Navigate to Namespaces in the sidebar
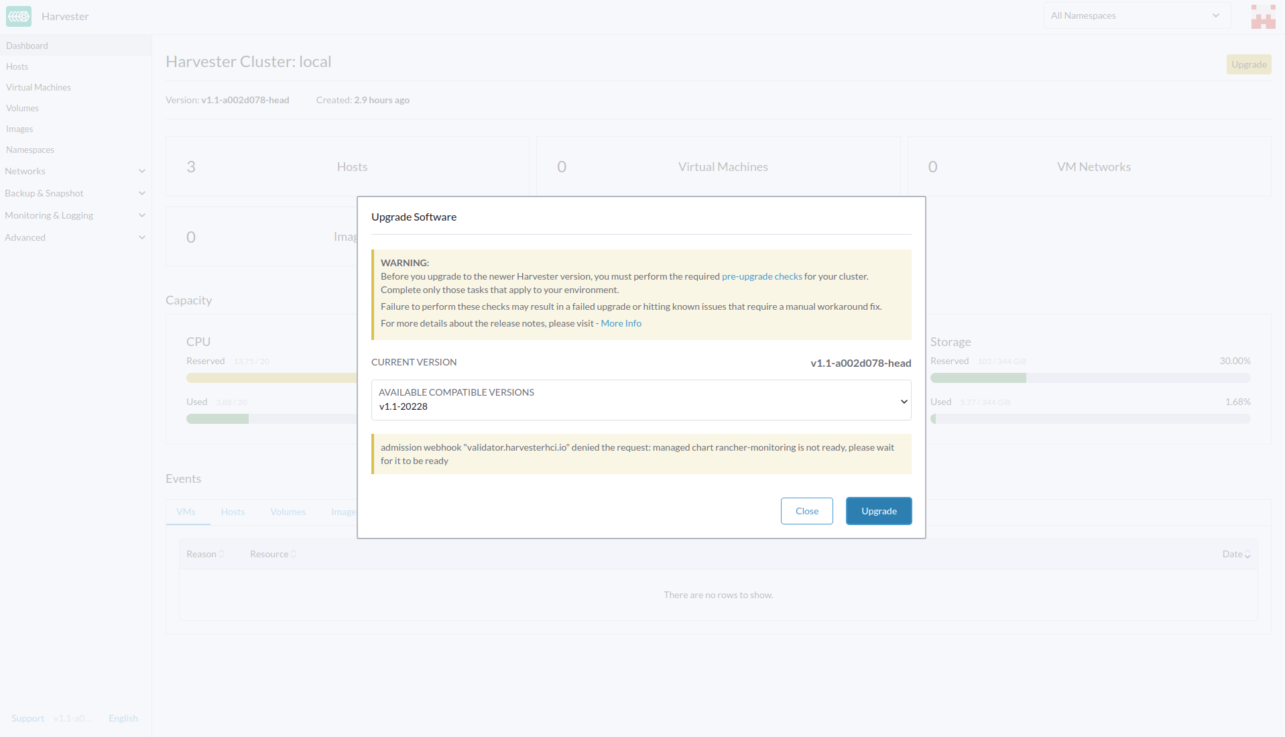Image resolution: width=1285 pixels, height=737 pixels. coord(29,150)
